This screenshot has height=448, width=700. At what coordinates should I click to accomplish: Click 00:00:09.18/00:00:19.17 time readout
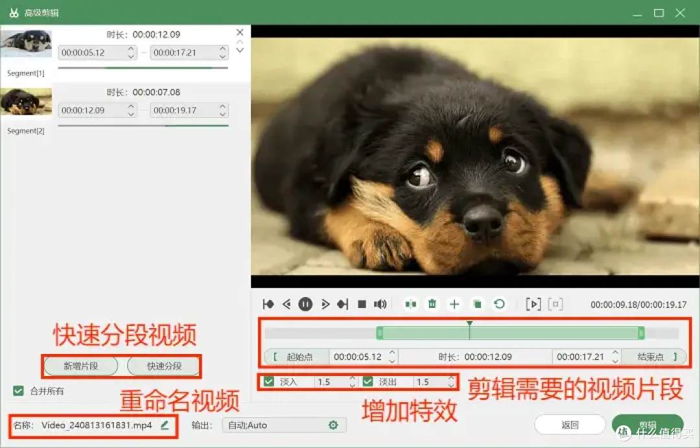click(638, 305)
